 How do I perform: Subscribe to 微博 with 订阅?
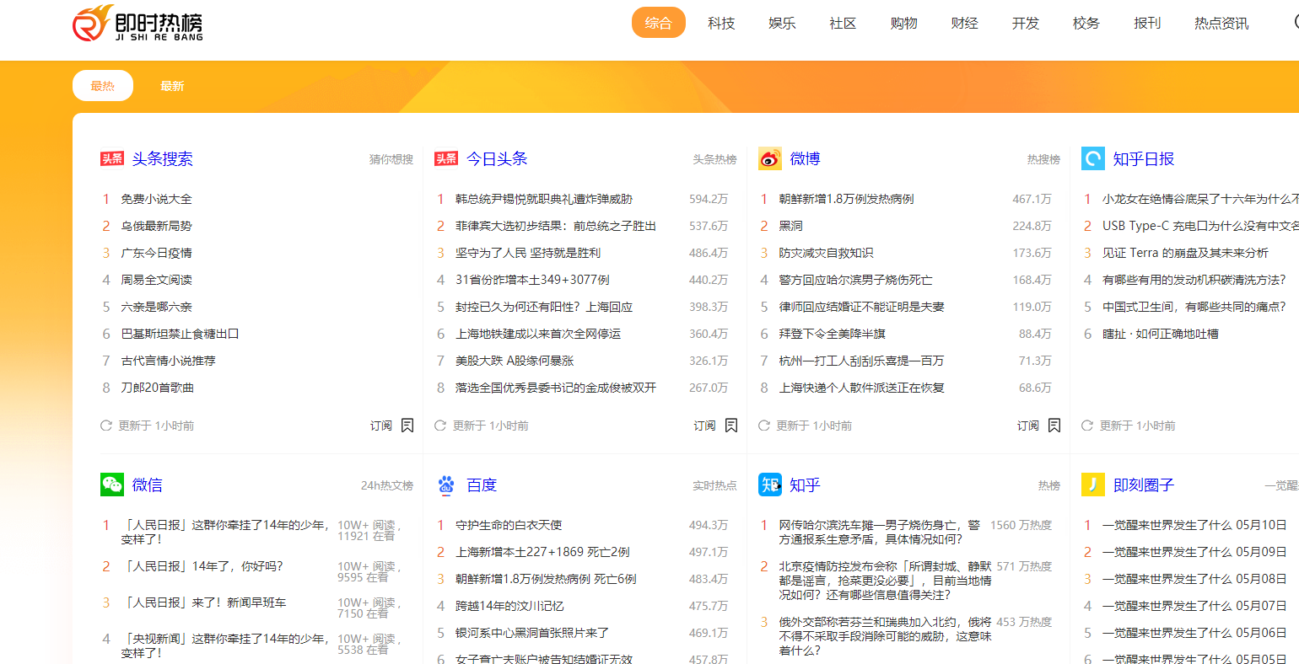(x=1028, y=426)
